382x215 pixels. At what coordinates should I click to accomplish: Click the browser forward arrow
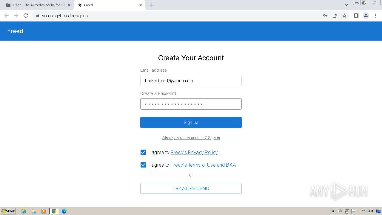[16, 16]
